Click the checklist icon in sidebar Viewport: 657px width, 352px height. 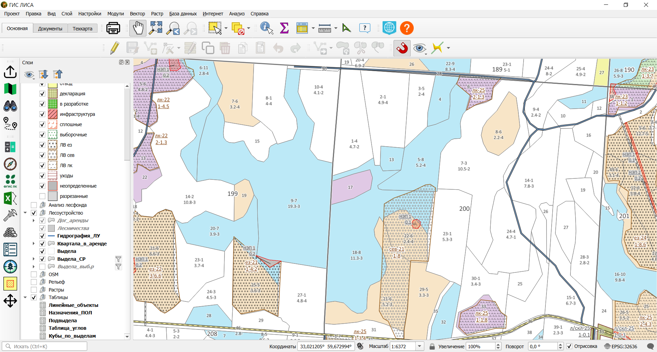tap(10, 249)
